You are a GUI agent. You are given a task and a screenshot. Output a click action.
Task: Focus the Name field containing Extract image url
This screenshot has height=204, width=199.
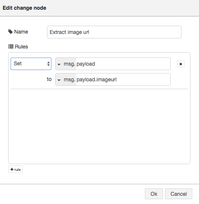tap(114, 32)
